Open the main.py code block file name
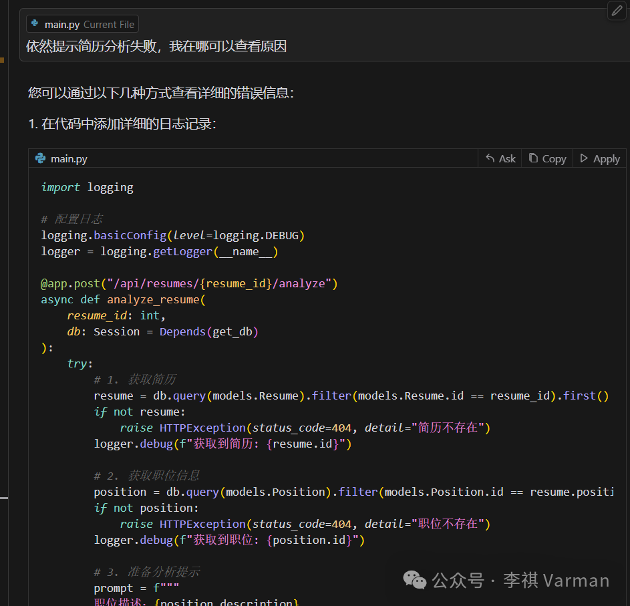The image size is (630, 606). pyautogui.click(x=69, y=159)
